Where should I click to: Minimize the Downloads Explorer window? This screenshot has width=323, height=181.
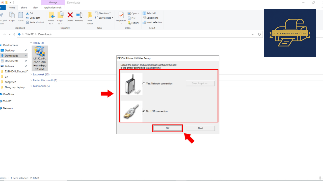tap(303, 3)
